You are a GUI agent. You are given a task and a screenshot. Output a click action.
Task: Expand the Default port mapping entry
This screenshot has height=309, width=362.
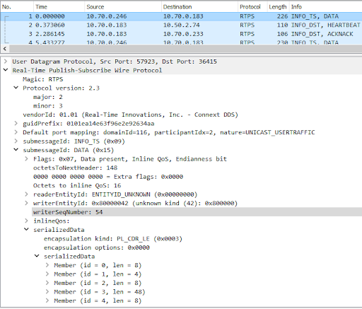click(16, 132)
